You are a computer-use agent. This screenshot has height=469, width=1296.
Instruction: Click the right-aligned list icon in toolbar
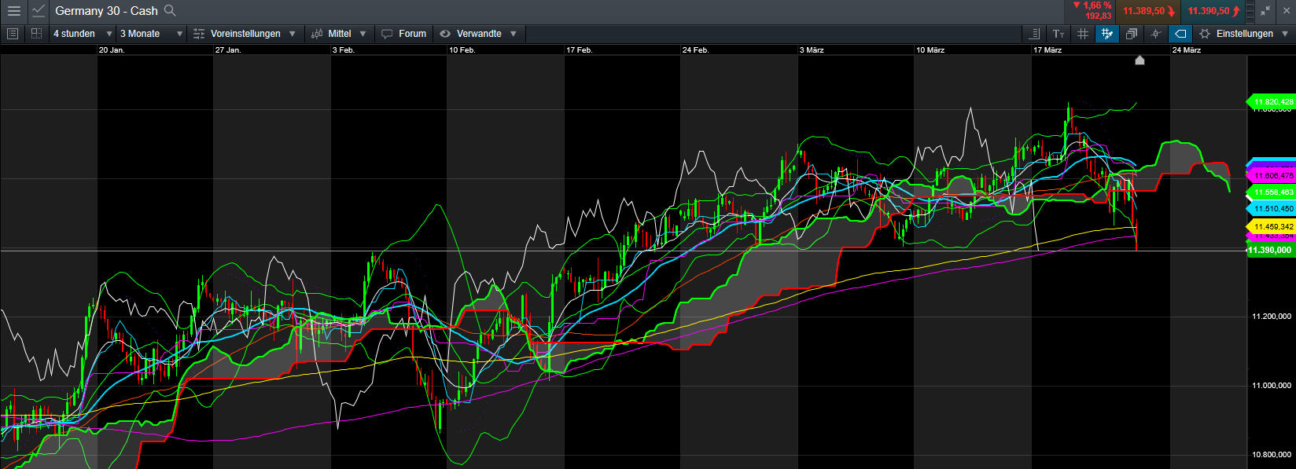(x=1034, y=34)
